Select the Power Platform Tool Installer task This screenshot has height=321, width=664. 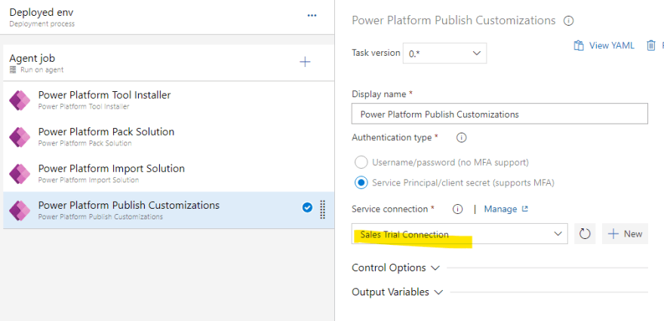click(168, 100)
